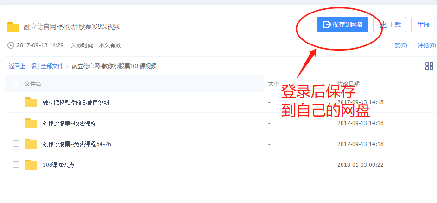This screenshot has width=437, height=203.
Task: Tick the select-all checkbox beside 文件名
Action: pos(16,83)
